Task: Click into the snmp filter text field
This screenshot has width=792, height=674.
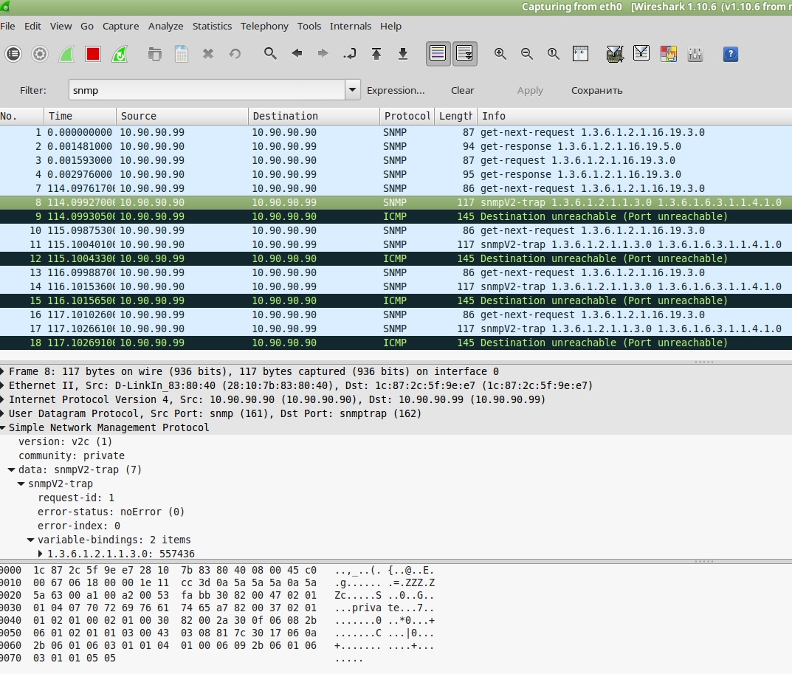Action: 207,90
